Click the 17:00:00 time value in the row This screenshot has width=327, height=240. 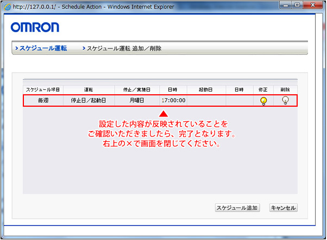[x=174, y=100]
